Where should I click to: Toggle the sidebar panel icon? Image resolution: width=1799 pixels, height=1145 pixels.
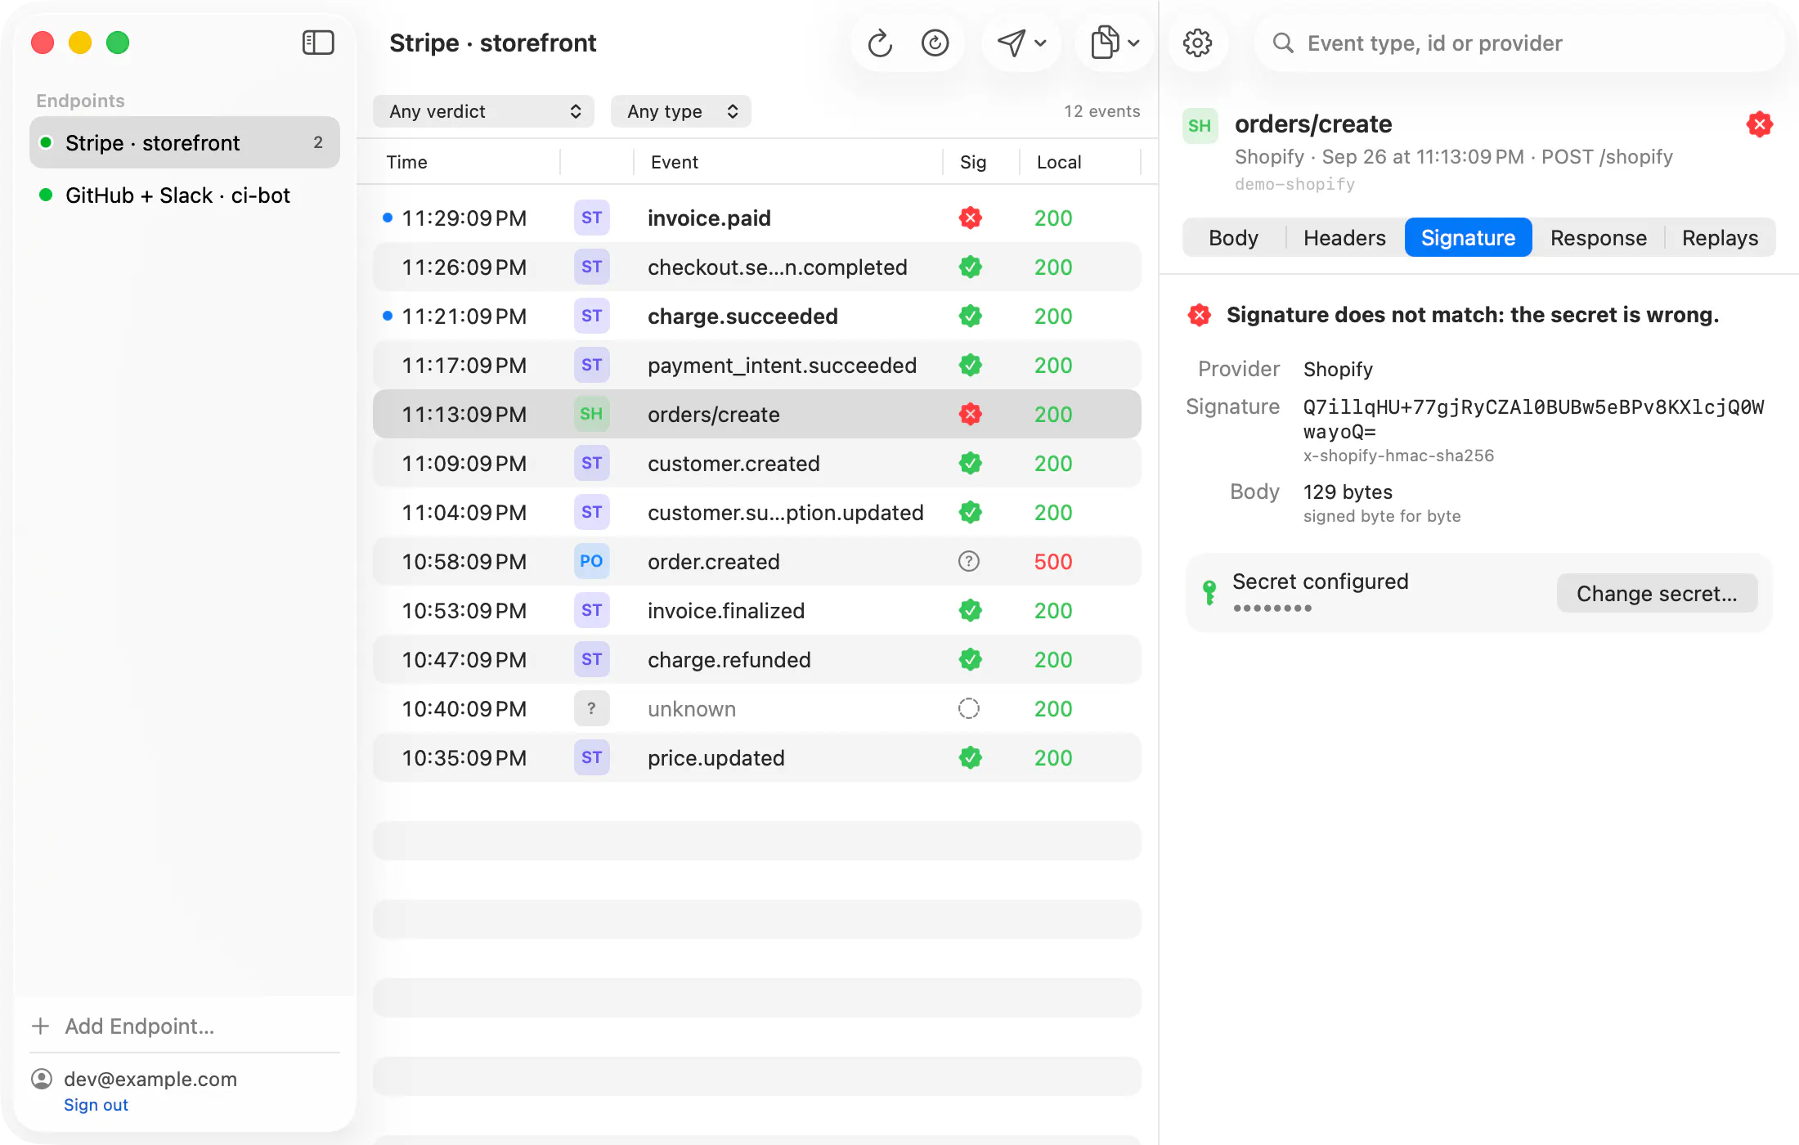(318, 43)
